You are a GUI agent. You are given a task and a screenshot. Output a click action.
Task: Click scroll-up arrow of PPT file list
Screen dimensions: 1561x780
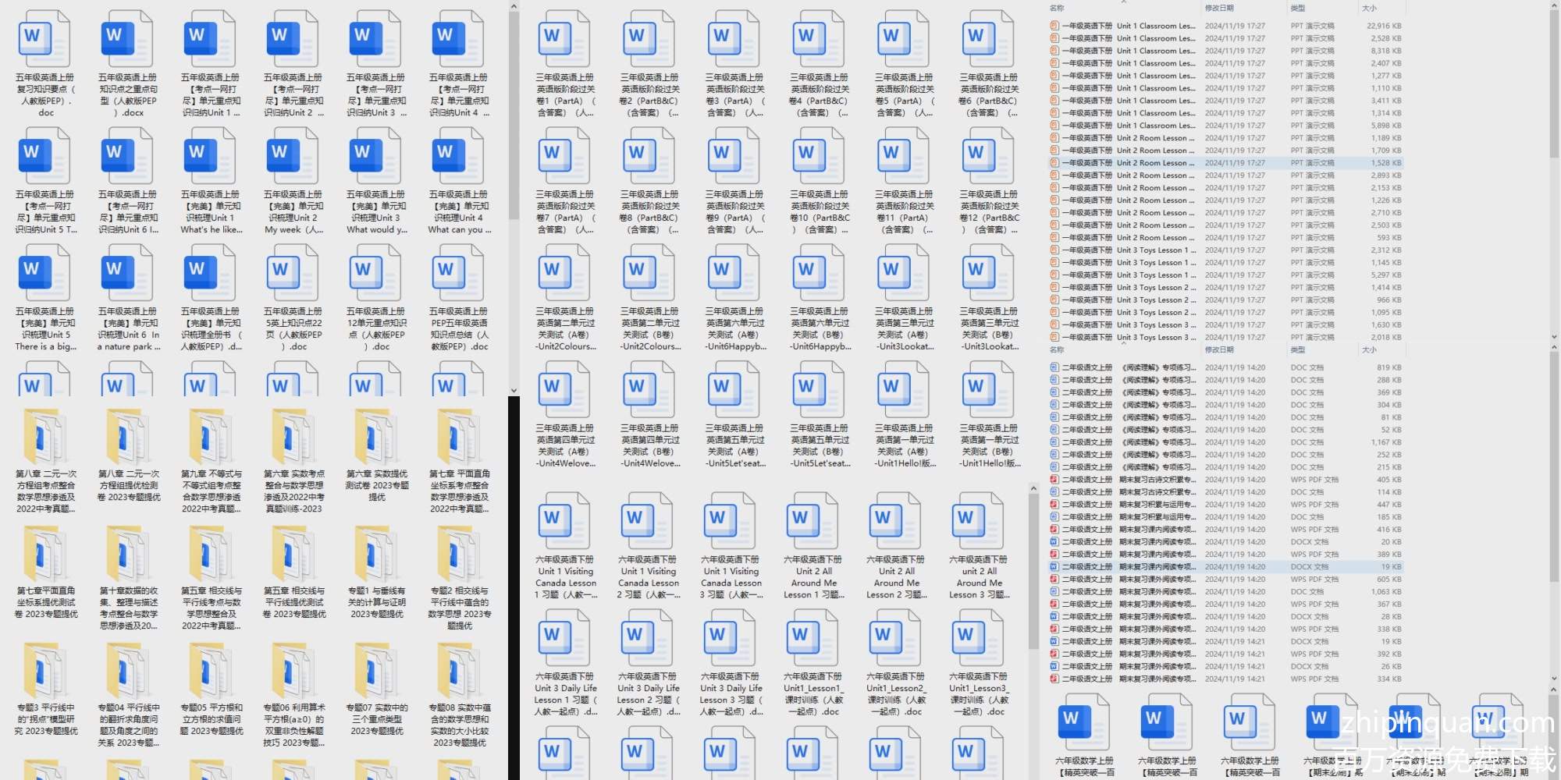[1553, 7]
